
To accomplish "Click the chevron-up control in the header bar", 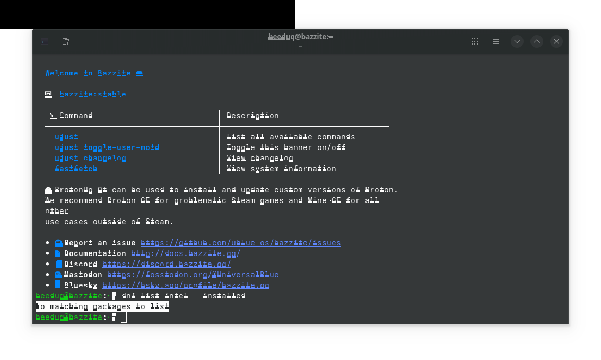I will (536, 41).
